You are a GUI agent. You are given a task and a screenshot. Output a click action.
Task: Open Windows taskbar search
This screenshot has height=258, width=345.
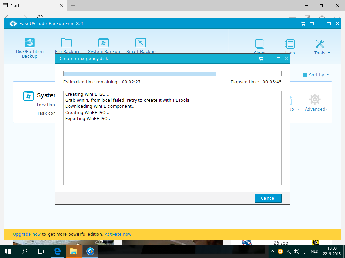click(x=24, y=251)
